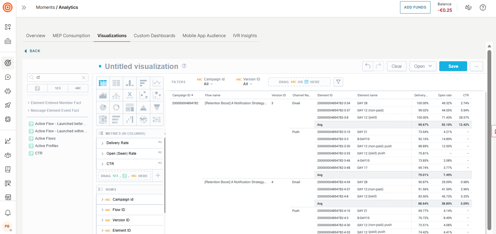Mute sounds with the speaker icon

[x=468, y=7]
